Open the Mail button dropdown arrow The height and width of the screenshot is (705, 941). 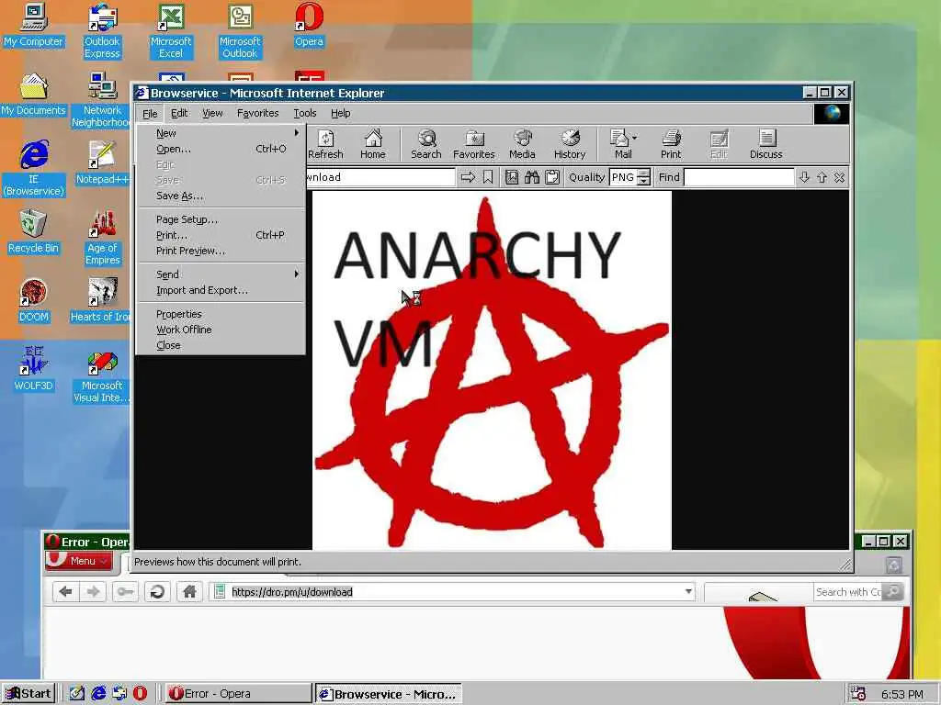635,138
